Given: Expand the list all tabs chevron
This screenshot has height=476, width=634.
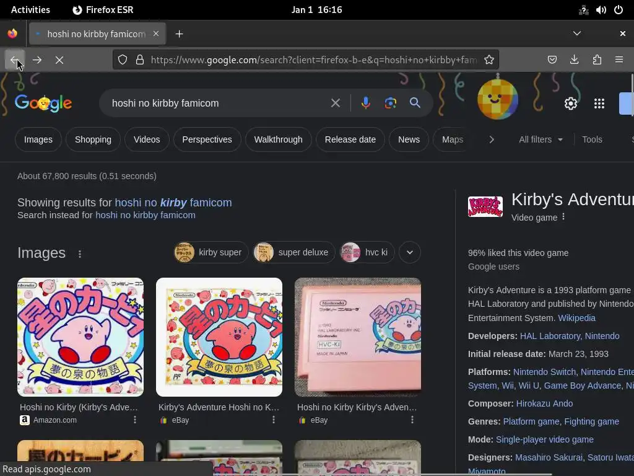Looking at the screenshot, I should point(577,33).
